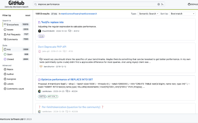This screenshot has height=123, width=198.
Task: Click the 'est::size_S' label tag
Action: 53,96
